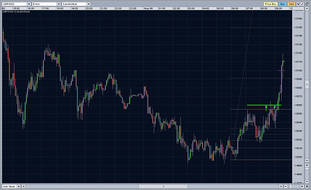Viewport: 311px width, 190px height.
Task: Click the red horizontal price marker
Action: pos(281,70)
